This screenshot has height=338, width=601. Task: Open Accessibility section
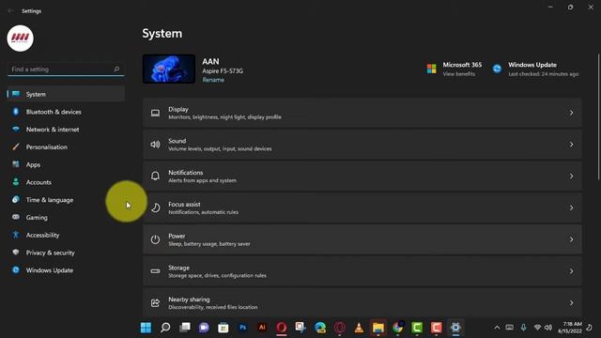[66, 236]
